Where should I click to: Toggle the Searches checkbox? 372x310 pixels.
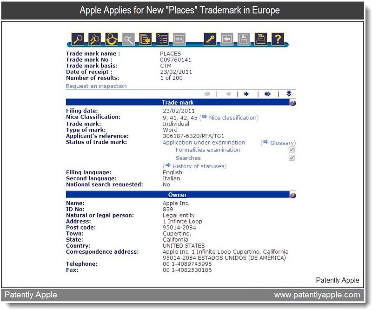click(292, 158)
